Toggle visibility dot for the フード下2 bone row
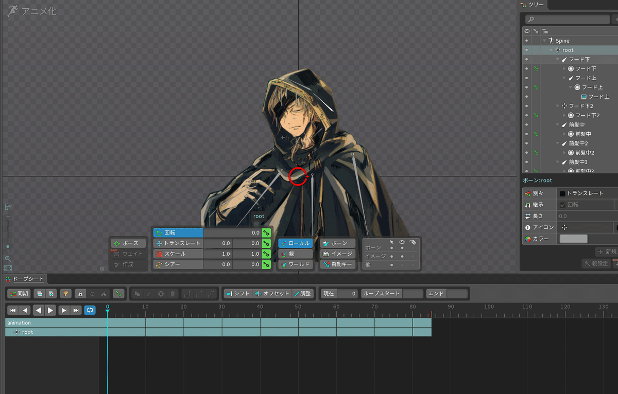 pyautogui.click(x=526, y=106)
